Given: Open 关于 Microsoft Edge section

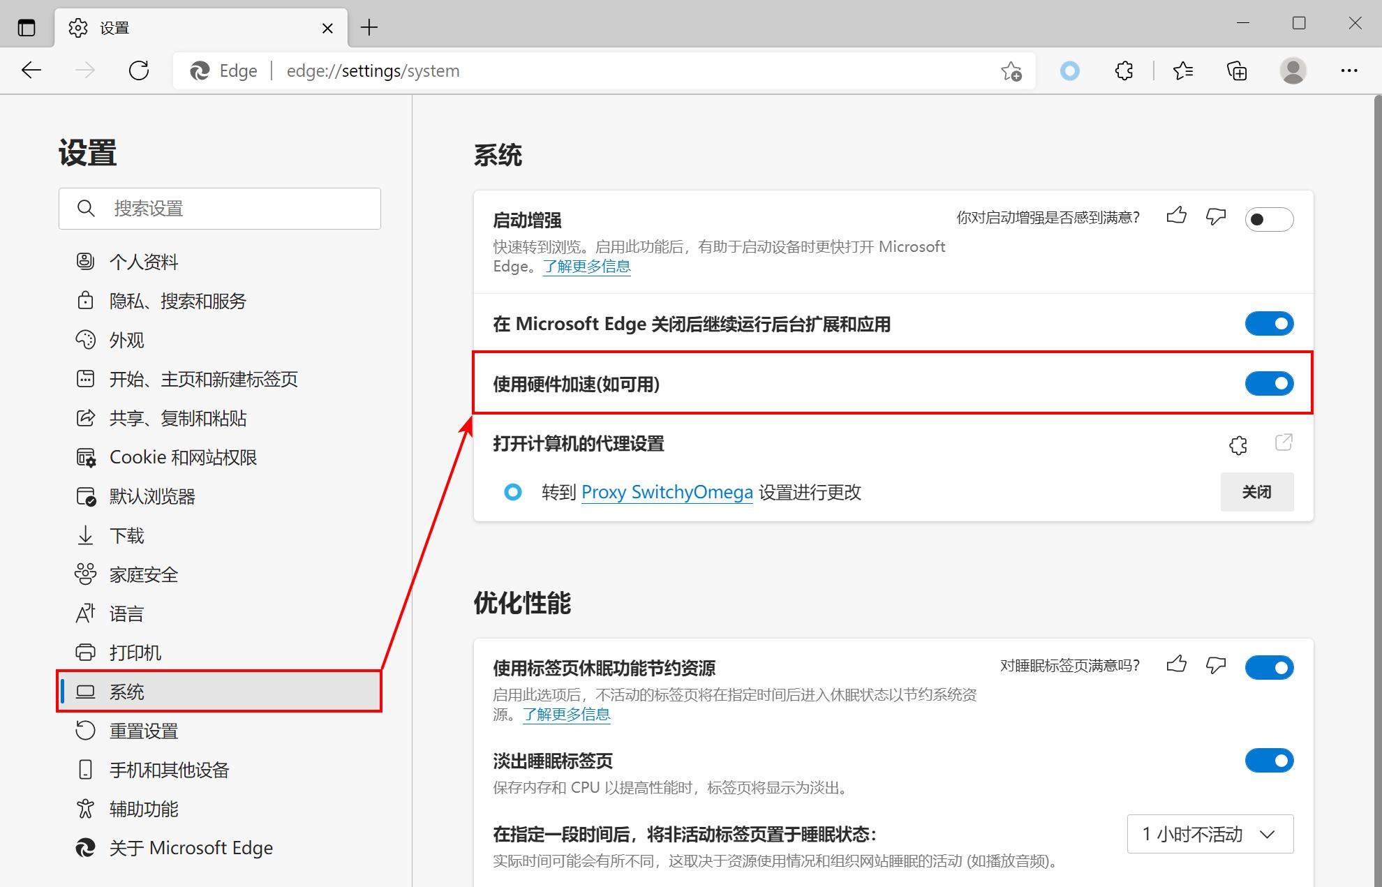Looking at the screenshot, I should click(x=220, y=848).
